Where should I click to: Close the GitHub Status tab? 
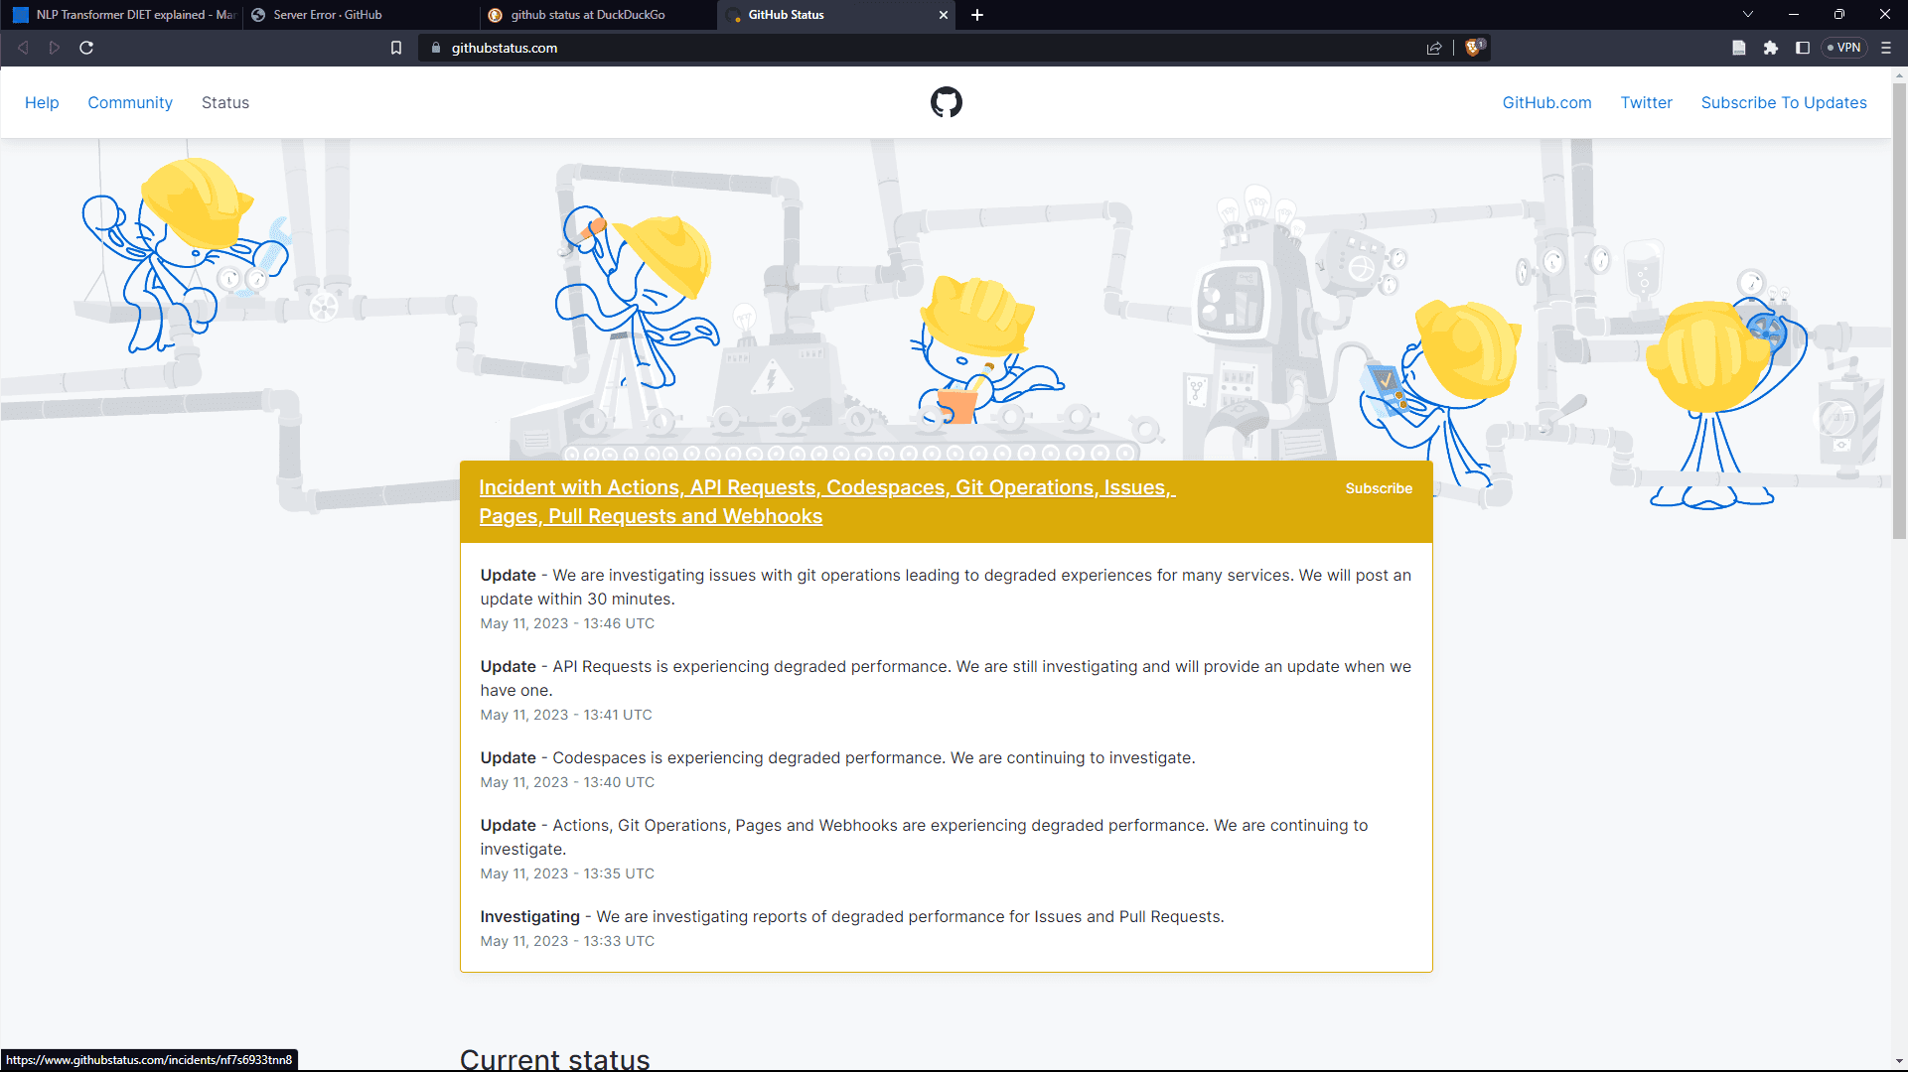pyautogui.click(x=944, y=15)
